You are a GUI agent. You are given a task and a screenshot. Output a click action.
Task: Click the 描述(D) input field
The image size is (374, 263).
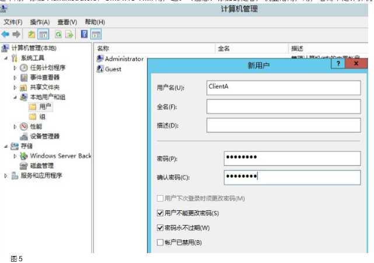pyautogui.click(x=284, y=125)
